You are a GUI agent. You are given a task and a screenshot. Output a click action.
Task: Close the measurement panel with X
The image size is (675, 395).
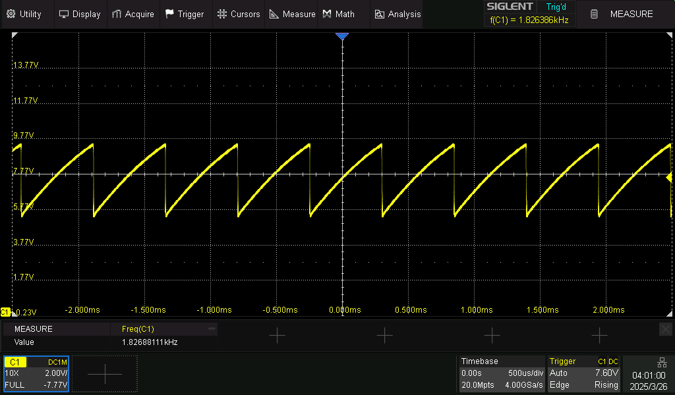tap(666, 330)
